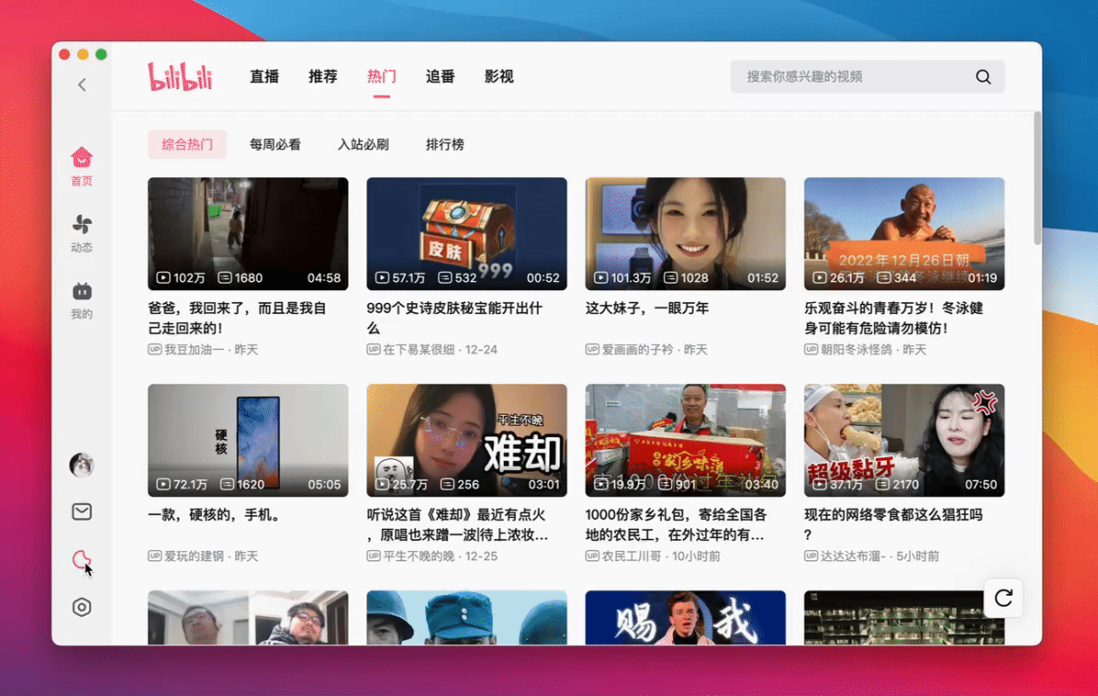Open uploader 爱玩的建钢
1098x696 pixels.
tap(194, 556)
